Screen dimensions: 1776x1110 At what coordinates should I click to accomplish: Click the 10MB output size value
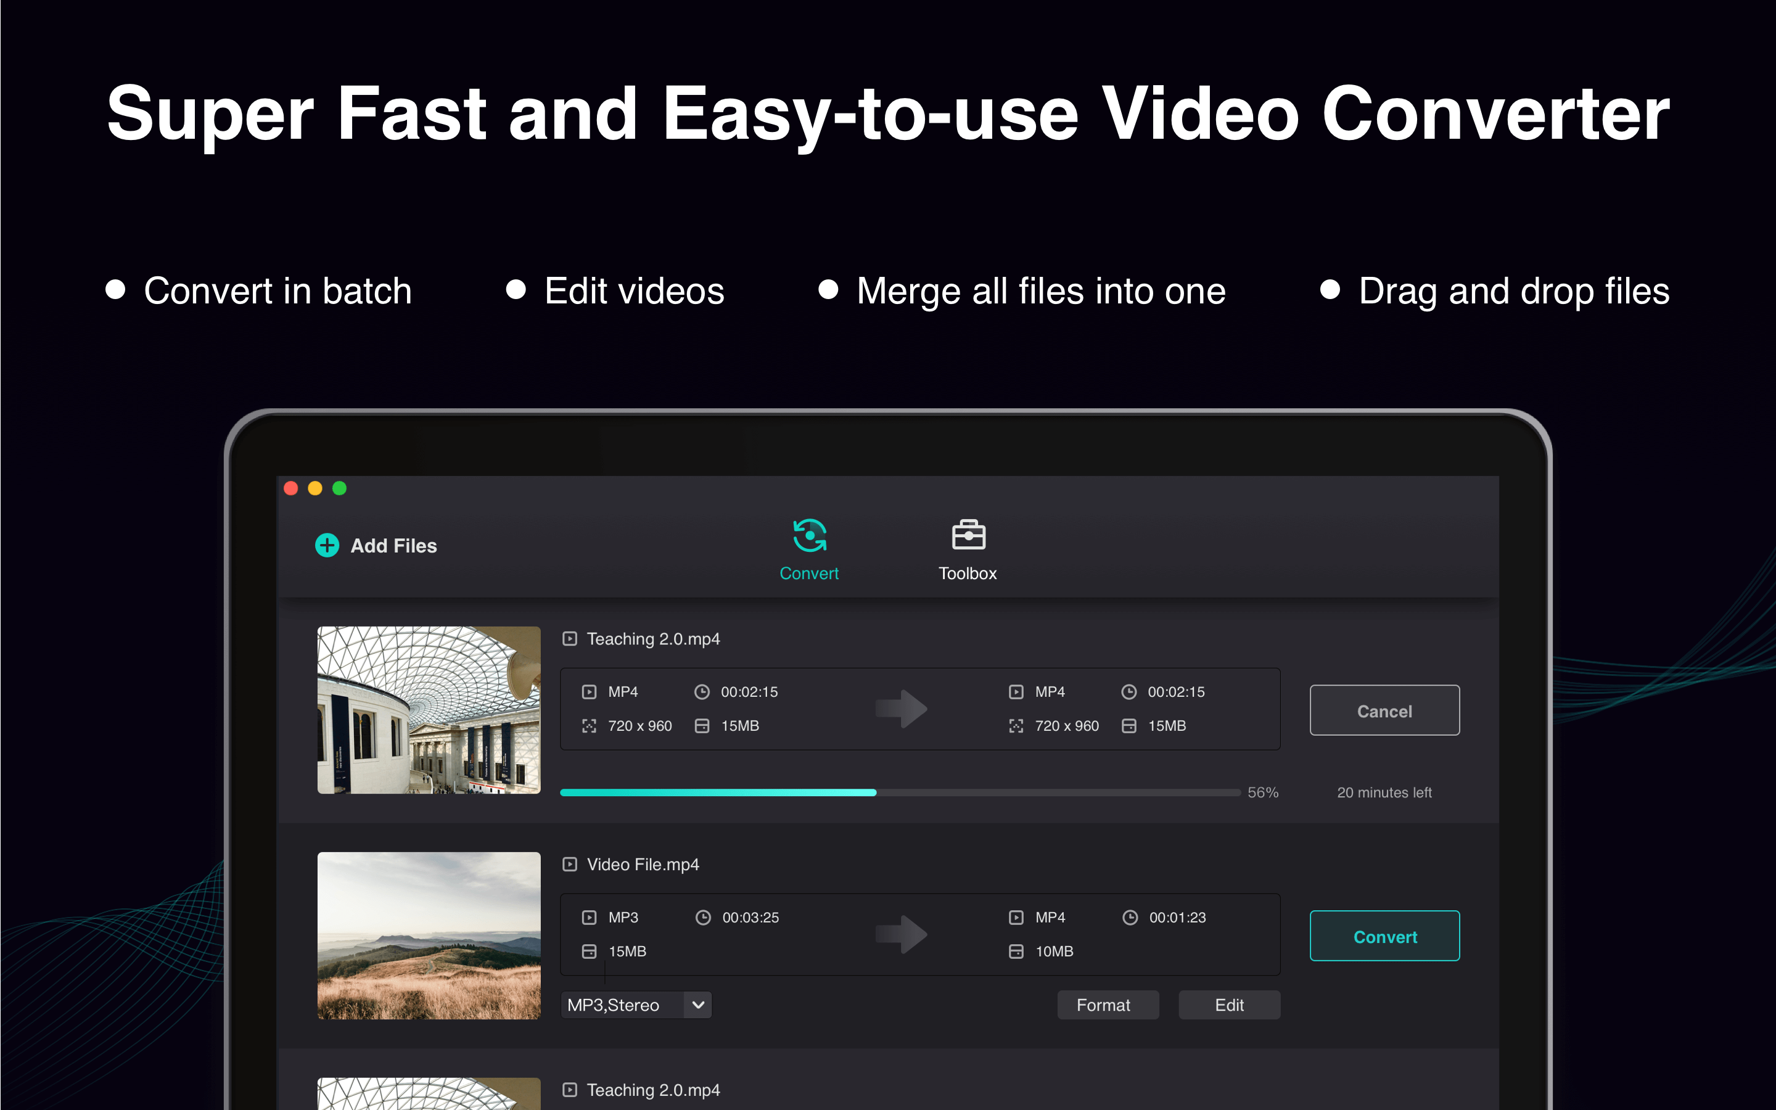pos(1054,952)
